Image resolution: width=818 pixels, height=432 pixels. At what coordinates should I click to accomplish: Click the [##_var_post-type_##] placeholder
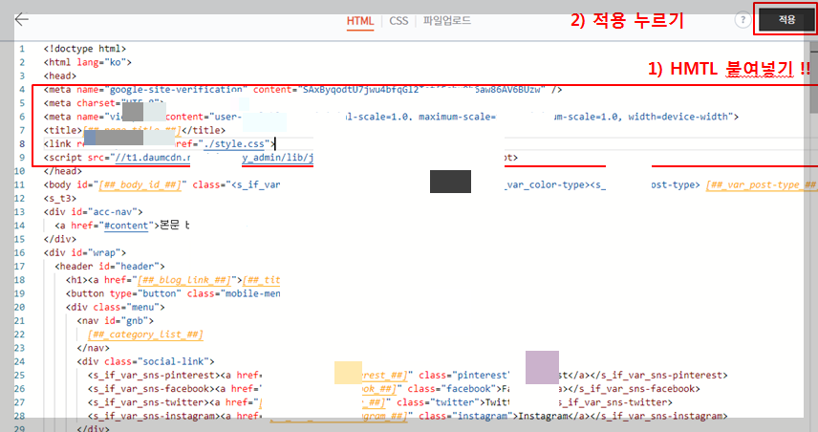tap(761, 184)
